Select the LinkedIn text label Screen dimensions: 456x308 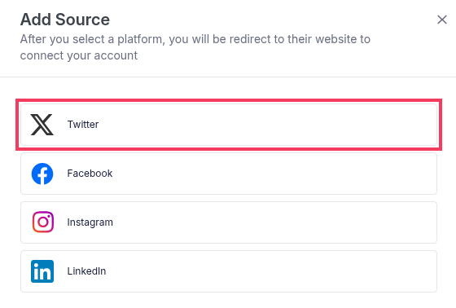86,271
